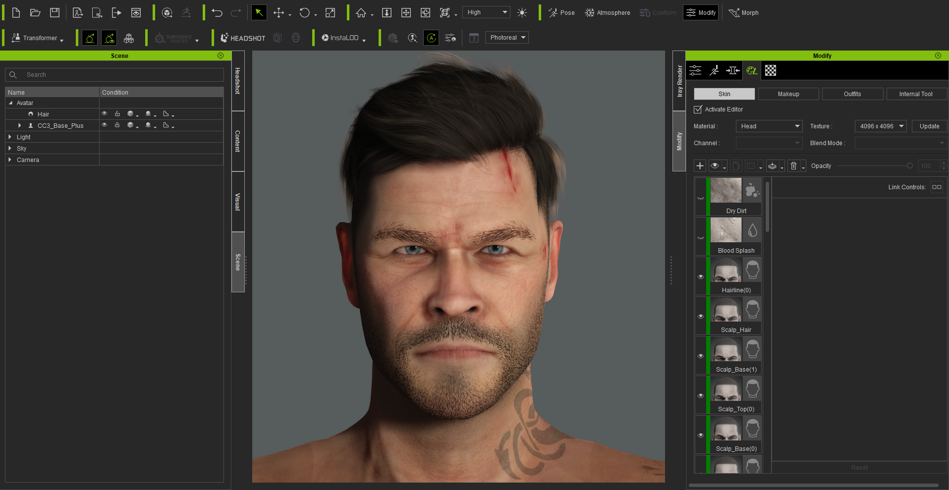Collapse the Avatar tree node

(10, 103)
